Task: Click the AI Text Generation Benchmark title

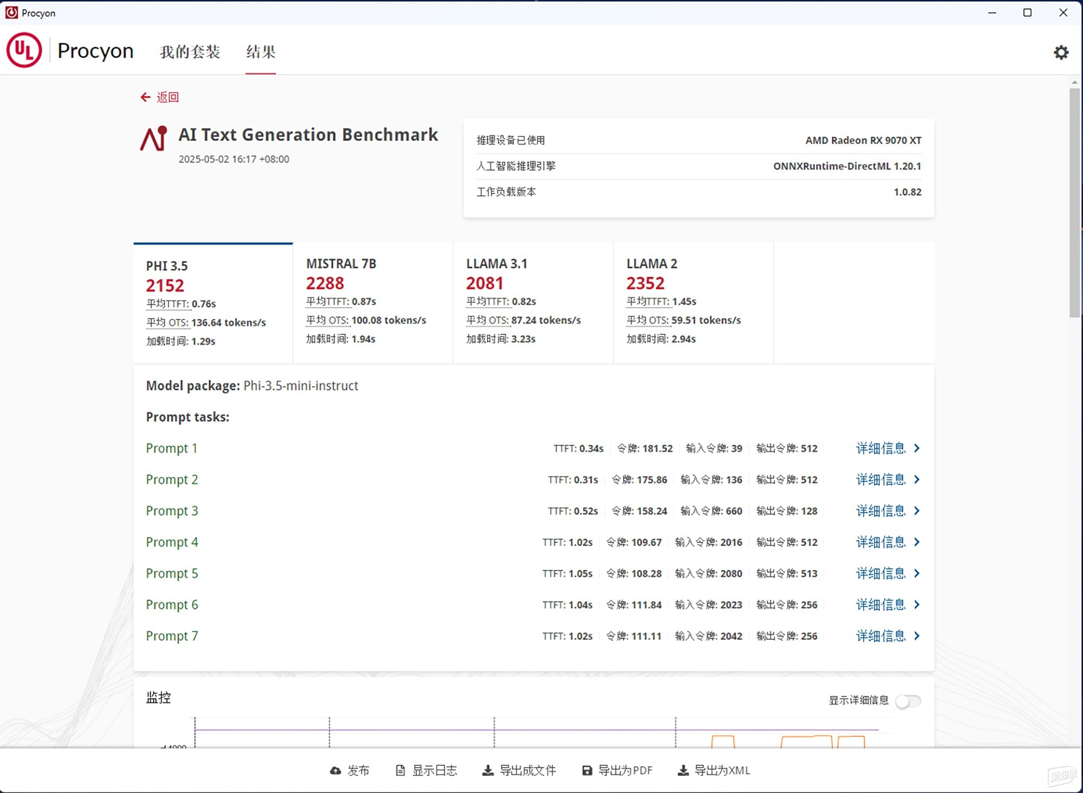Action: tap(308, 134)
